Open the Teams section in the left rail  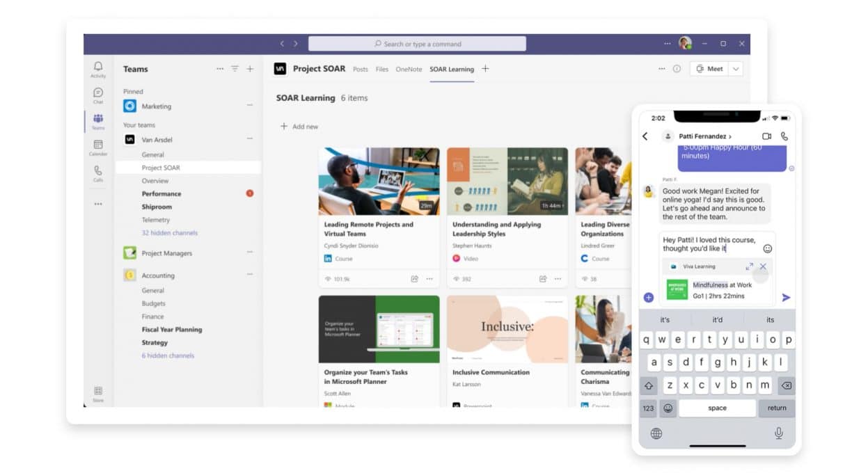(98, 121)
